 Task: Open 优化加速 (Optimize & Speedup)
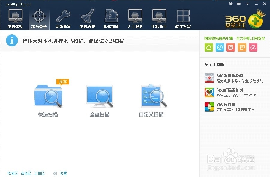[x=111, y=18]
